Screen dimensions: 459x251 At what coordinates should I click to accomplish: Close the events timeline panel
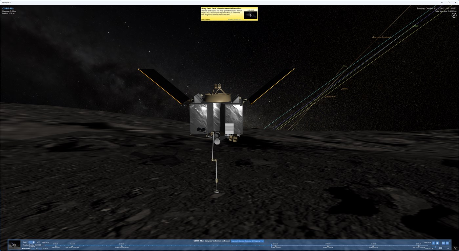450,241
